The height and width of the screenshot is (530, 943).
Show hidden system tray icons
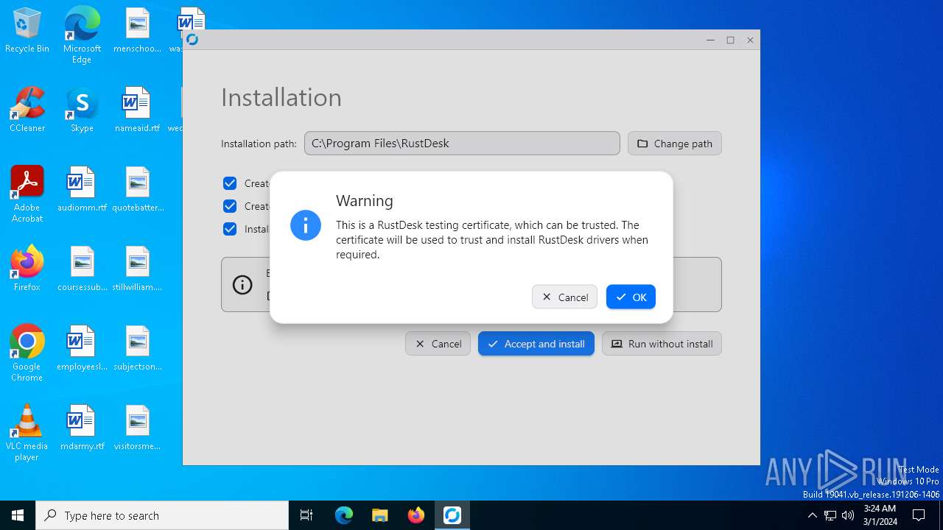tap(813, 515)
